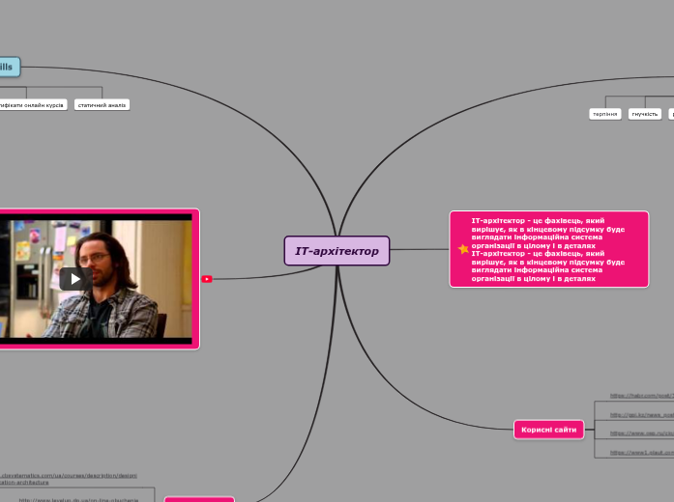Screen dimensions: 674x502
Task: Click the YouTube icon beside the video
Action: [x=207, y=279]
